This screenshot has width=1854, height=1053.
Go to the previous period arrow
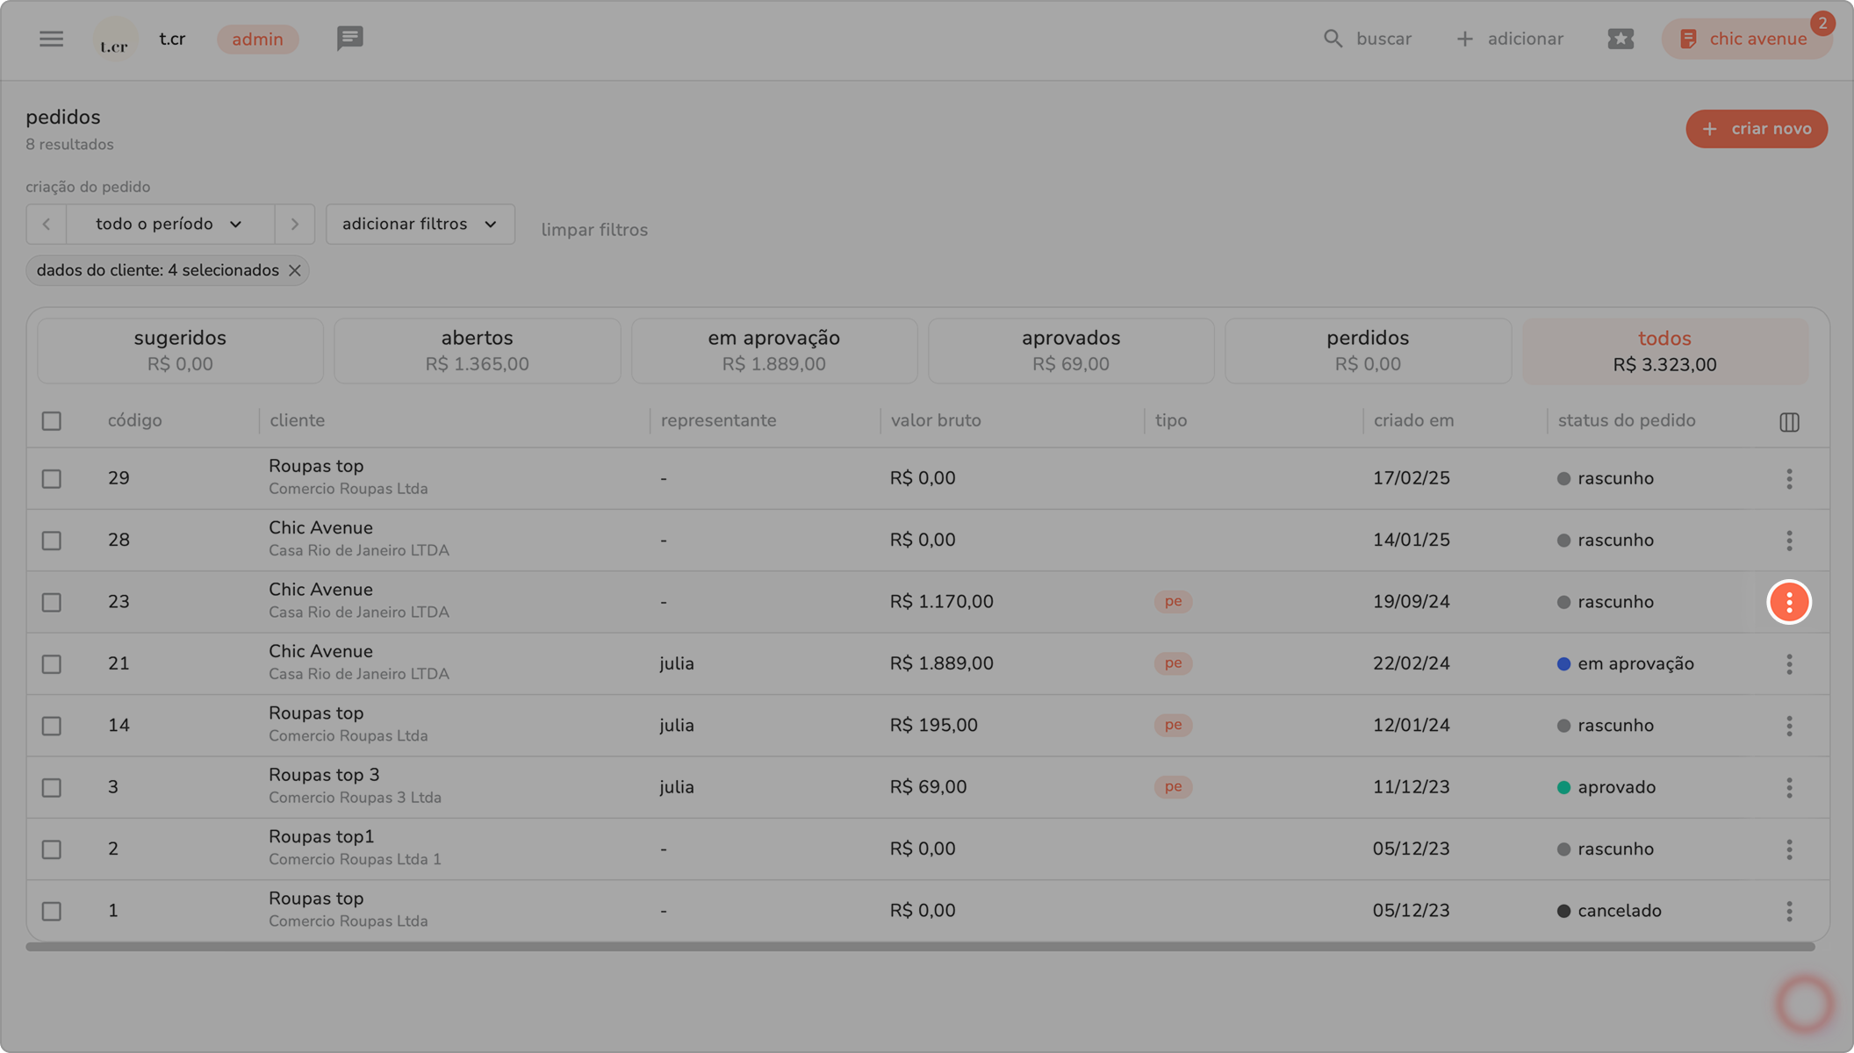47,225
